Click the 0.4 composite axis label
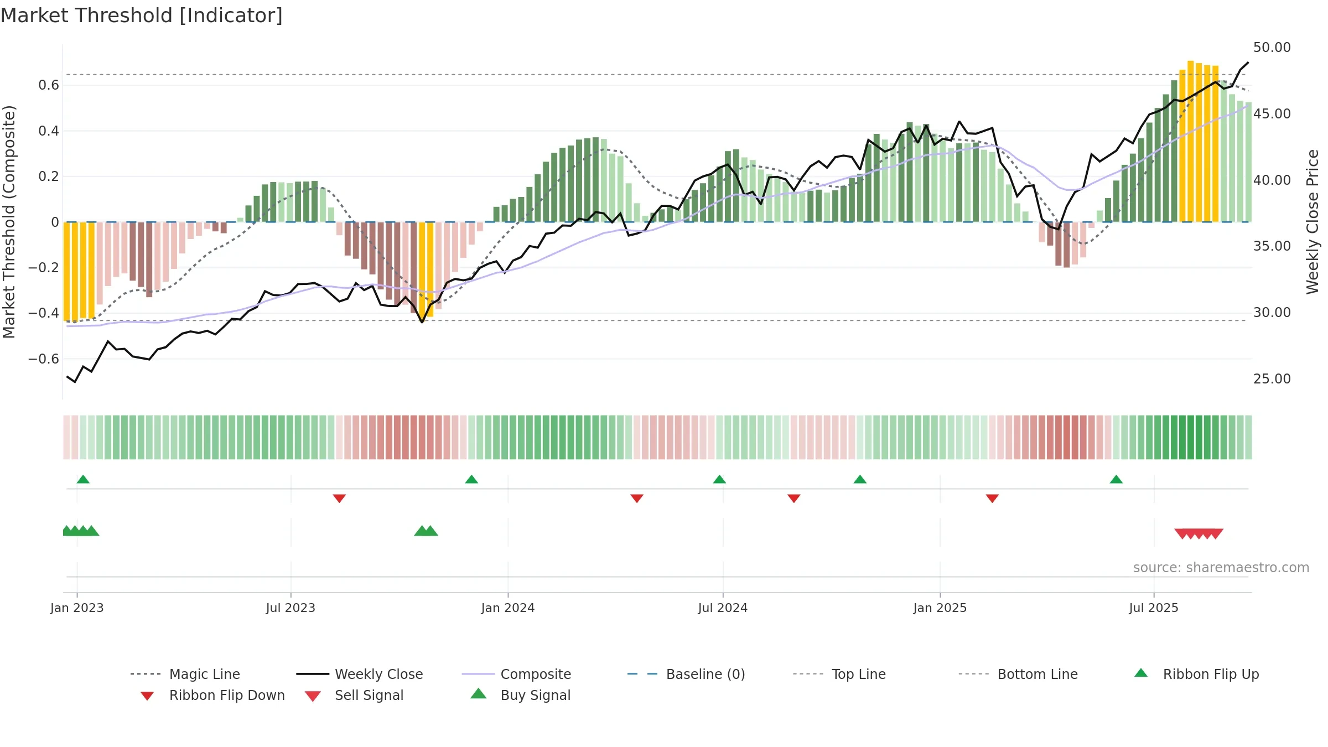This screenshot has height=747, width=1328. [49, 131]
